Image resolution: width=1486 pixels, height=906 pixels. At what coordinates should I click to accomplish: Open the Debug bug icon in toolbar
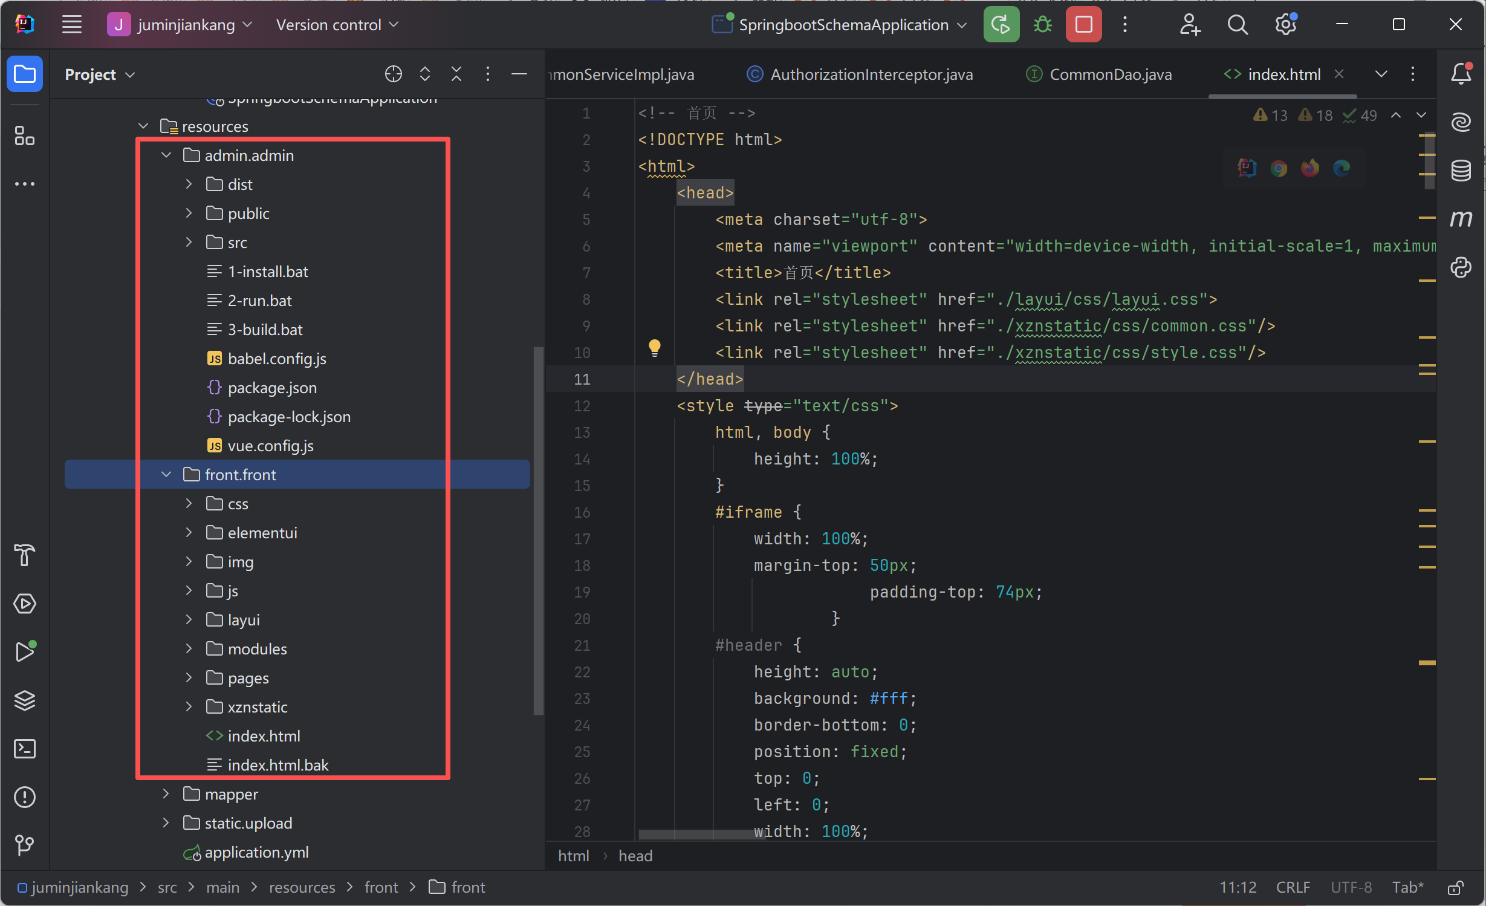click(x=1042, y=25)
